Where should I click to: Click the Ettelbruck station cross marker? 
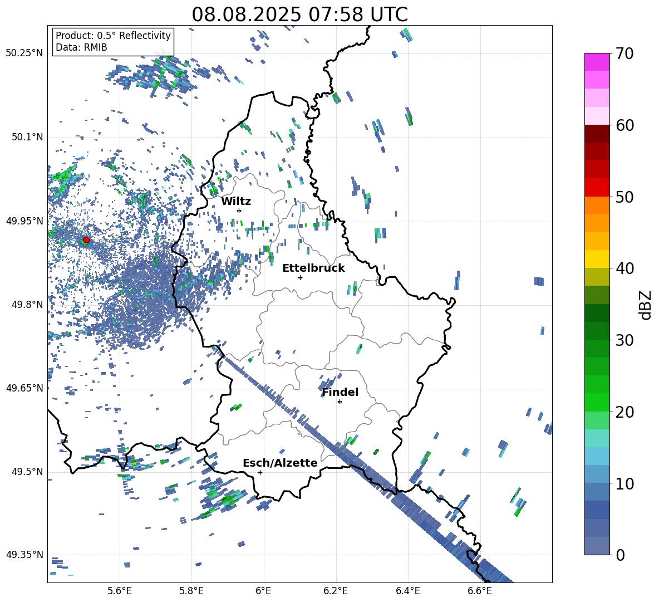[300, 277]
